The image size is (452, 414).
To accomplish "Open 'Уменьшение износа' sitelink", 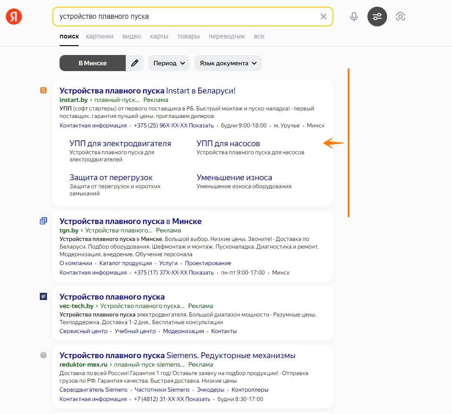I will (235, 177).
